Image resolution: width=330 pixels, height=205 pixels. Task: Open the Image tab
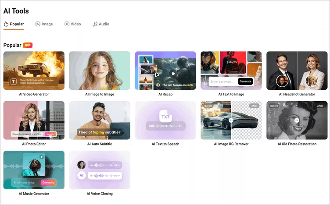pos(44,24)
